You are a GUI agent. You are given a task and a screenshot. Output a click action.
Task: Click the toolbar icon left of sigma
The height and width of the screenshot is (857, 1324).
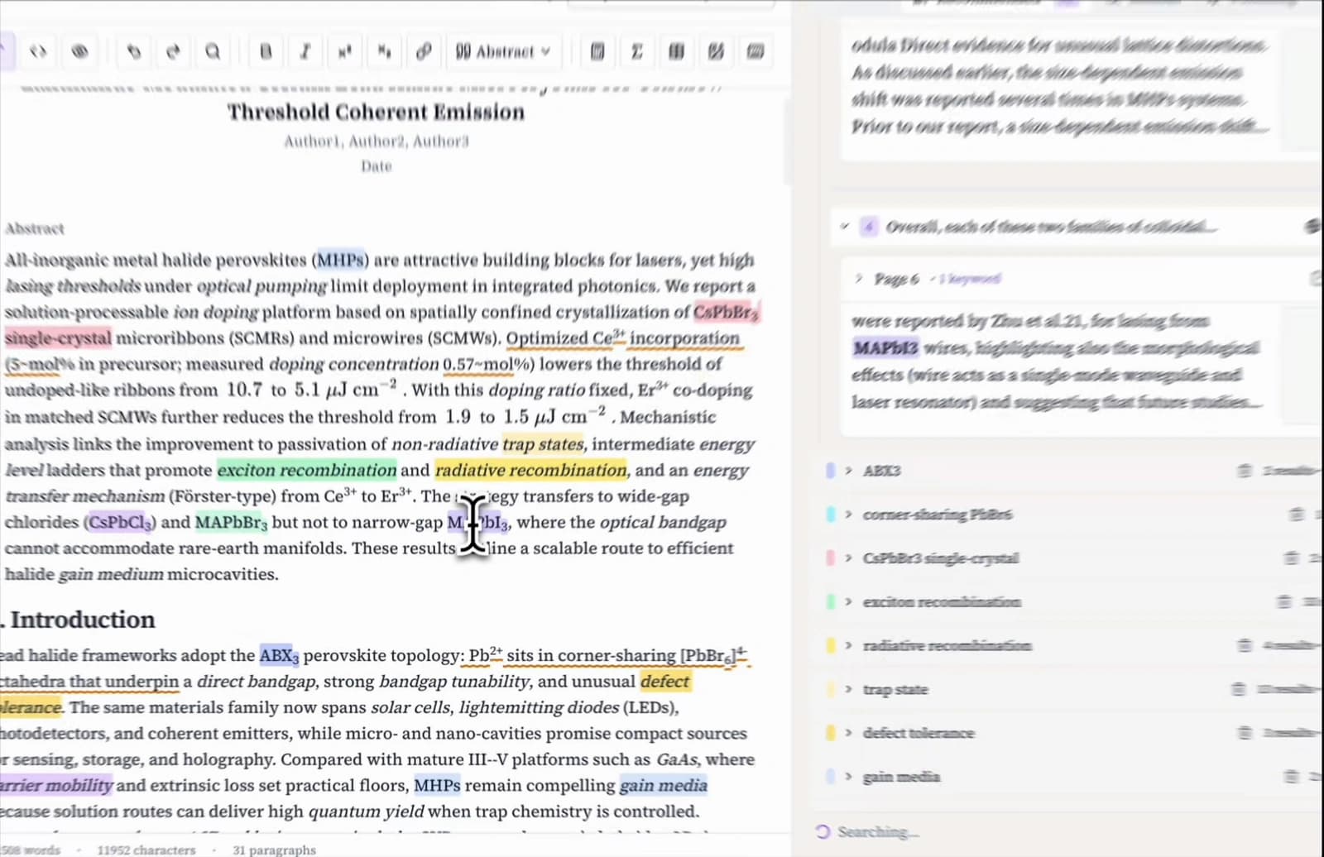pyautogui.click(x=597, y=51)
